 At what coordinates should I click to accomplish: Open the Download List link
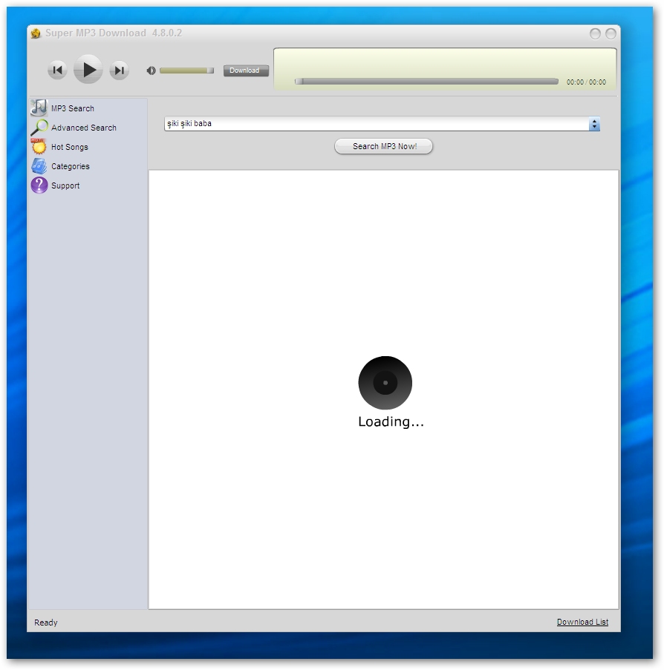(x=582, y=622)
